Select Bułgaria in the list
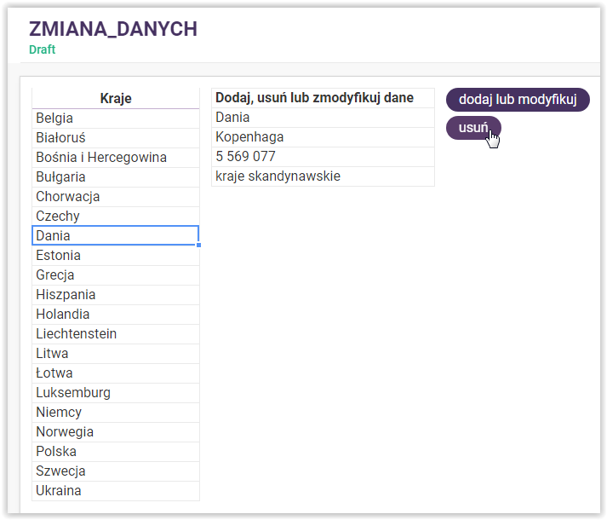Screen dimensions: 607x520 click(115, 177)
